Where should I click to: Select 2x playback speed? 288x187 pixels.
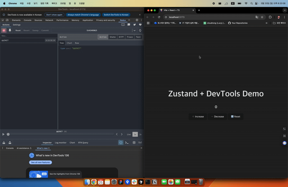point(140,134)
